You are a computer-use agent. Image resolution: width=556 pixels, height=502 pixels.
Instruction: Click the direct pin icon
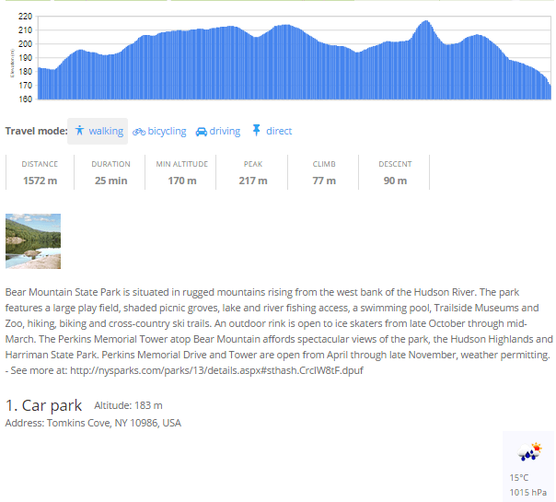click(257, 131)
